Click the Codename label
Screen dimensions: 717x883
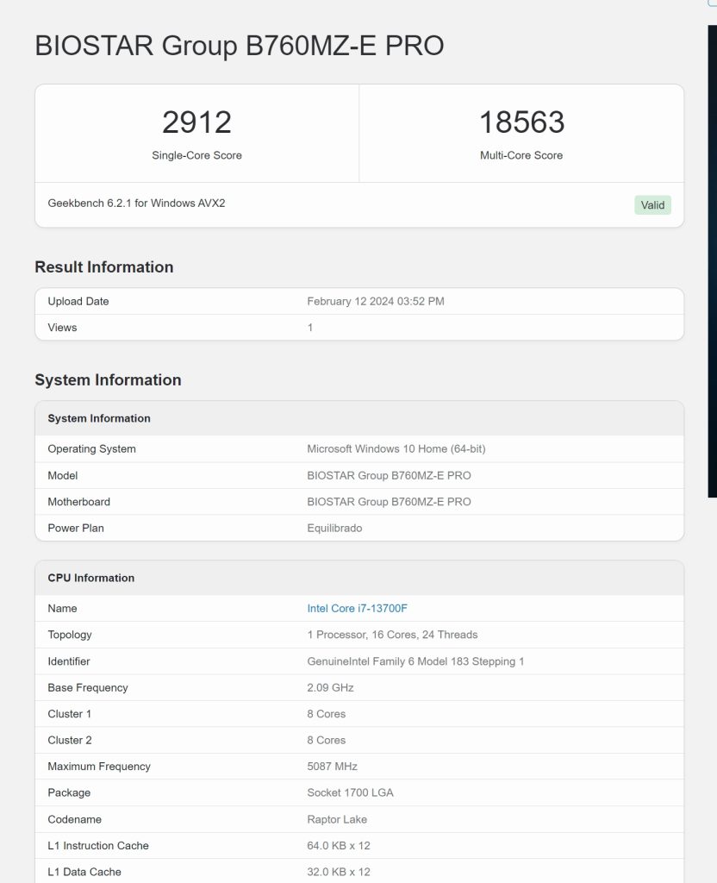(x=74, y=819)
